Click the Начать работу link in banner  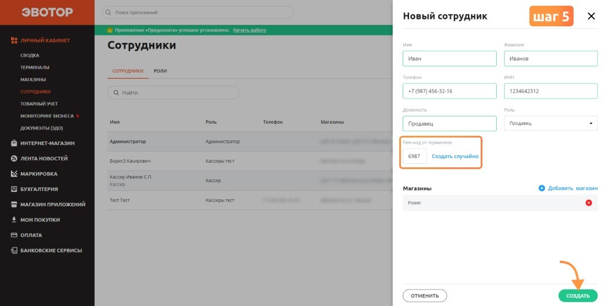coord(250,30)
